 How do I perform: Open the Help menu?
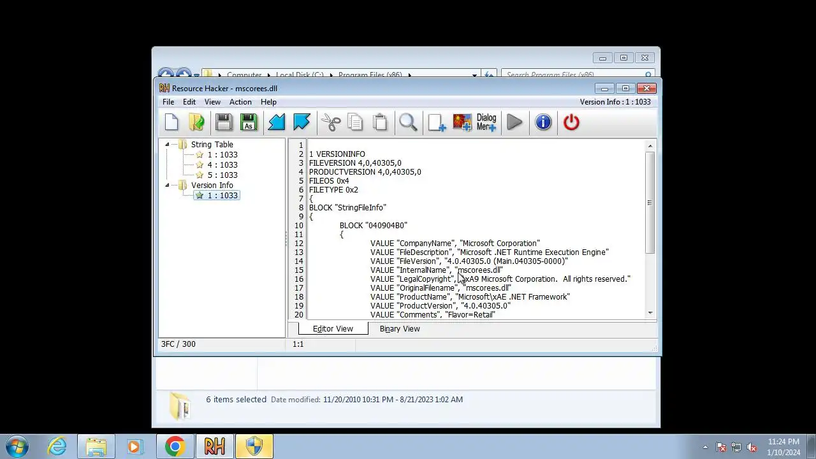(x=268, y=102)
